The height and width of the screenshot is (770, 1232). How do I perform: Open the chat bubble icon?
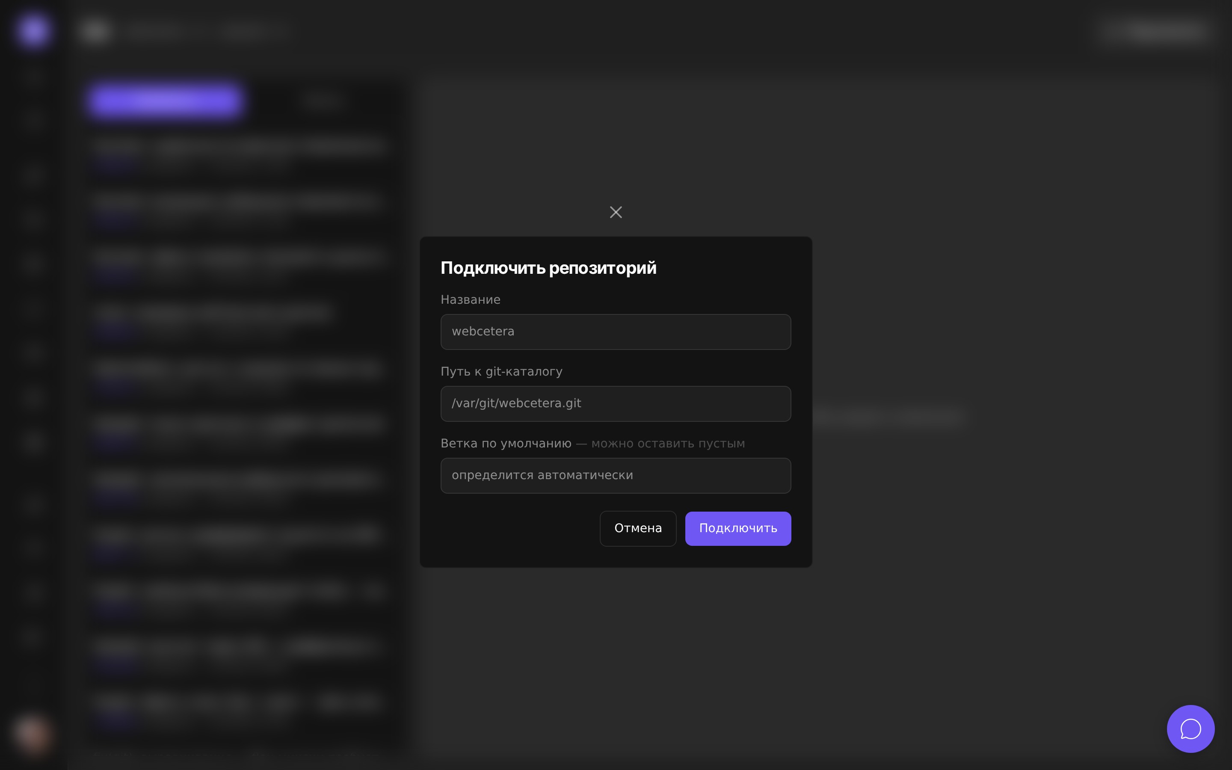pos(1190,729)
